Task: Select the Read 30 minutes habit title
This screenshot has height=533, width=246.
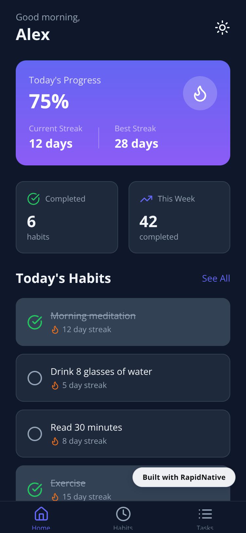Action: point(86,427)
